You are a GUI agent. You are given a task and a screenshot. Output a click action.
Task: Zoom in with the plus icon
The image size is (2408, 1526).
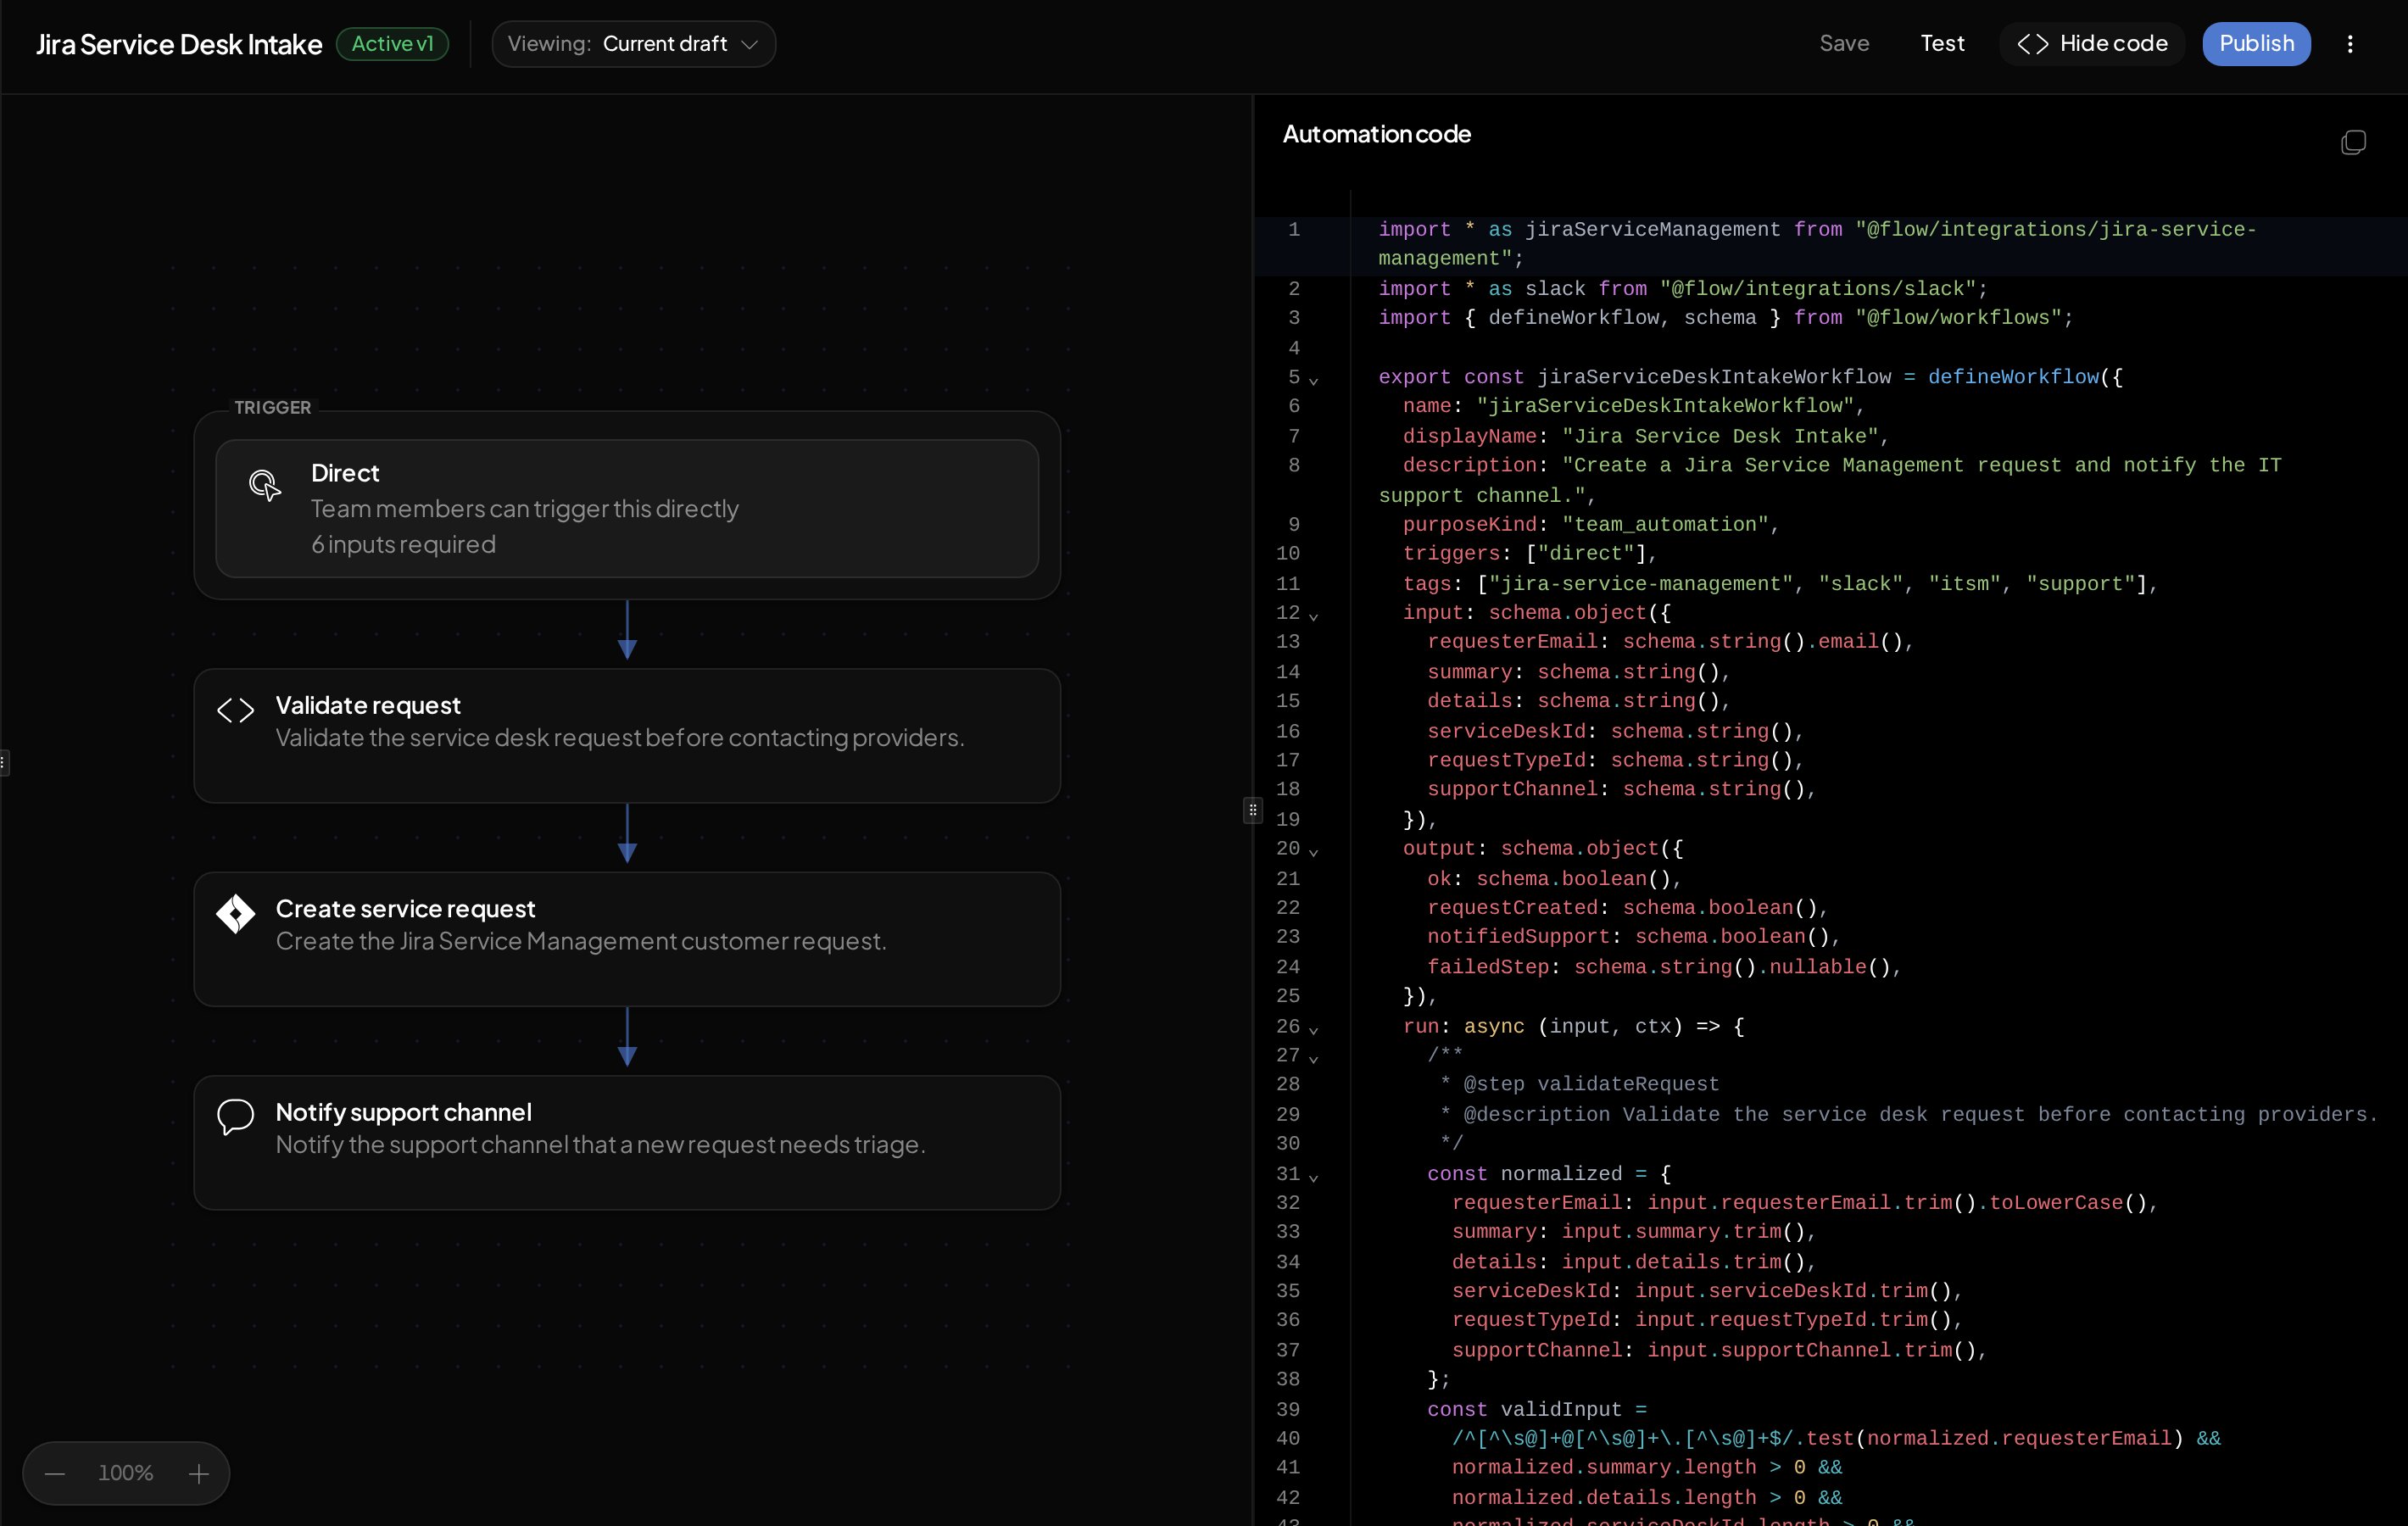pos(199,1473)
